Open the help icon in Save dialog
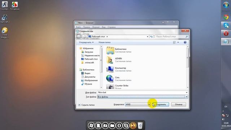 (185, 42)
